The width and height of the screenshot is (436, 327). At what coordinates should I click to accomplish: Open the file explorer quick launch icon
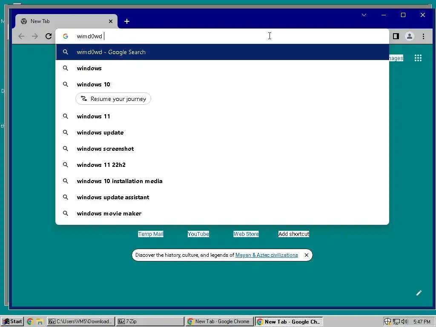pyautogui.click(x=40, y=322)
